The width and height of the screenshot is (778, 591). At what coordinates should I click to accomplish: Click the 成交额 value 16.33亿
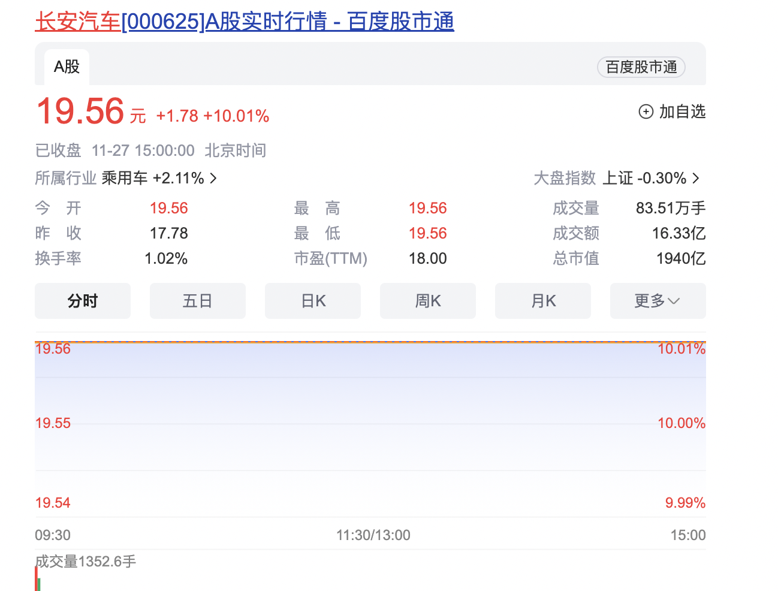[x=679, y=233]
